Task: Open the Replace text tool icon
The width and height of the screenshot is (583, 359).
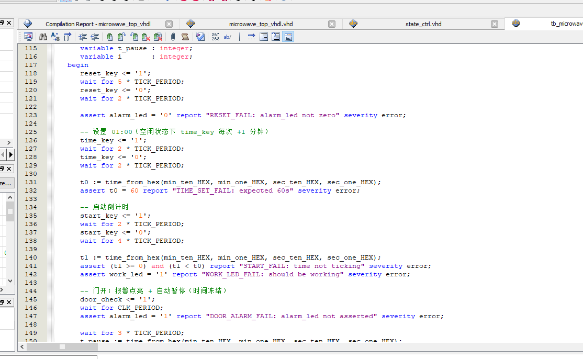Action: pyautogui.click(x=55, y=37)
